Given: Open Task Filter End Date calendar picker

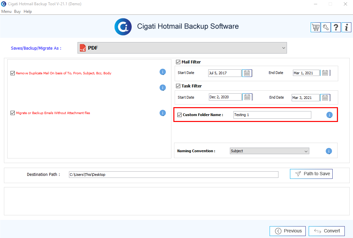Looking at the screenshot, I should (x=325, y=98).
